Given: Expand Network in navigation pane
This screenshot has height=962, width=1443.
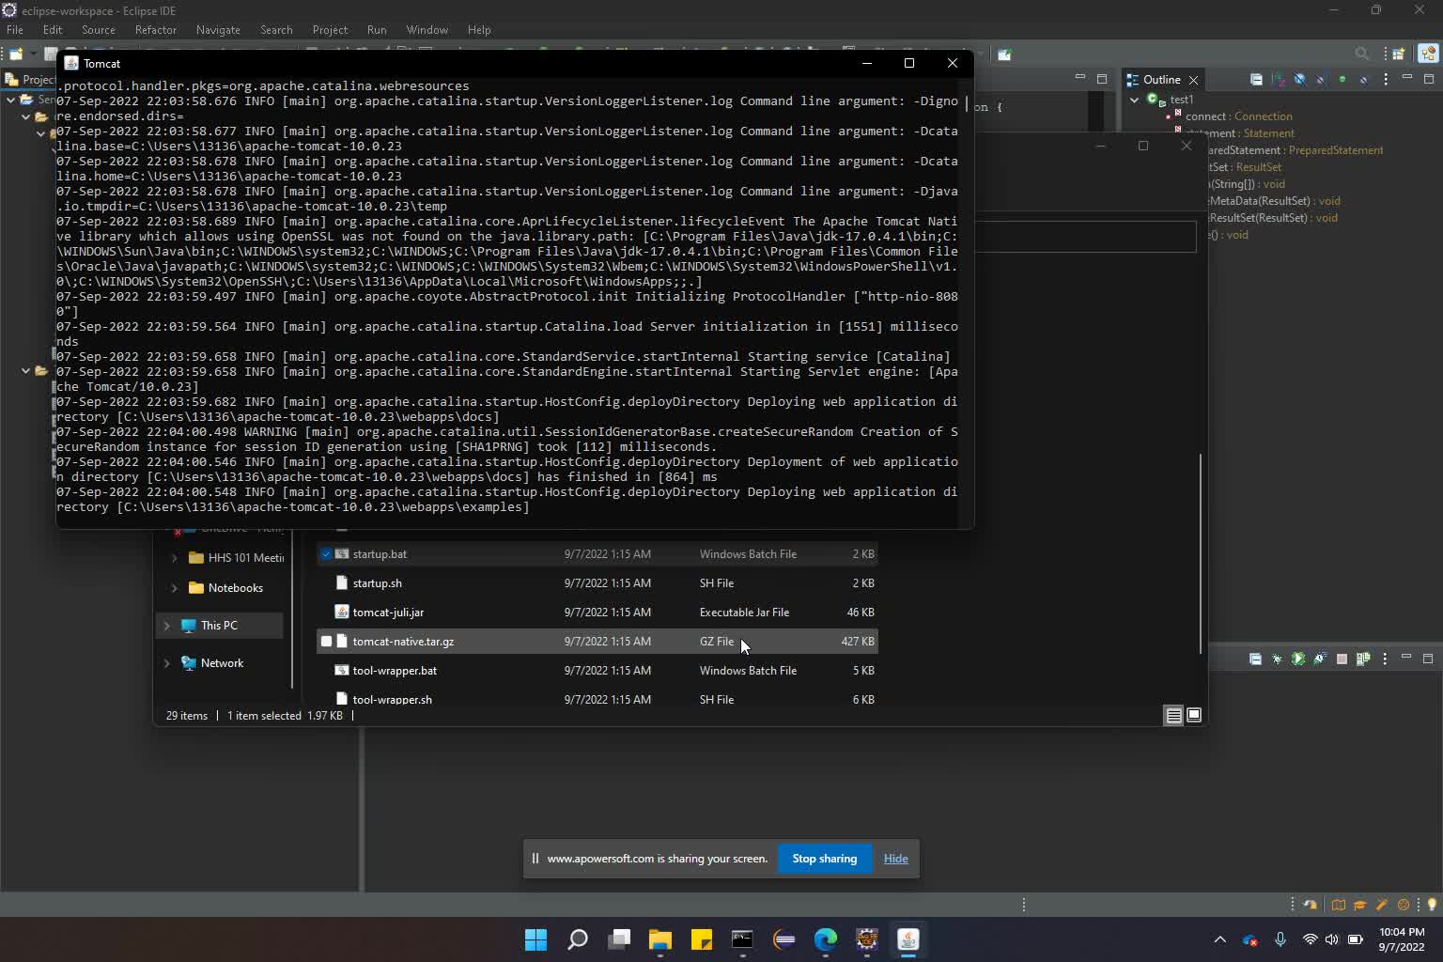Looking at the screenshot, I should [x=167, y=663].
